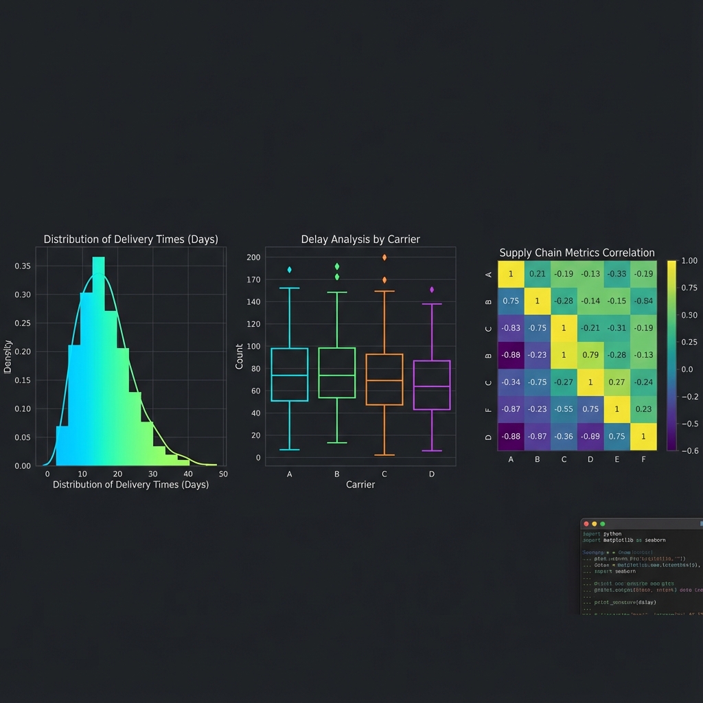This screenshot has width=703, height=703.
Task: Click the orange outlier diamond above Carrier C
Action: 384,259
